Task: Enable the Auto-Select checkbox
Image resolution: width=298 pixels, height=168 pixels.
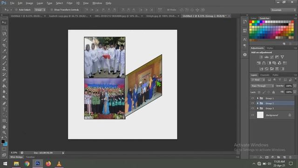Action: click(x=16, y=10)
